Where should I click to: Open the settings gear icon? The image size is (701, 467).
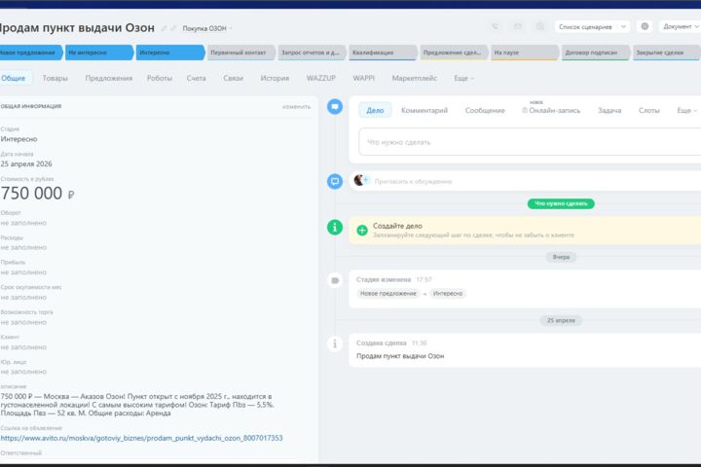[645, 26]
